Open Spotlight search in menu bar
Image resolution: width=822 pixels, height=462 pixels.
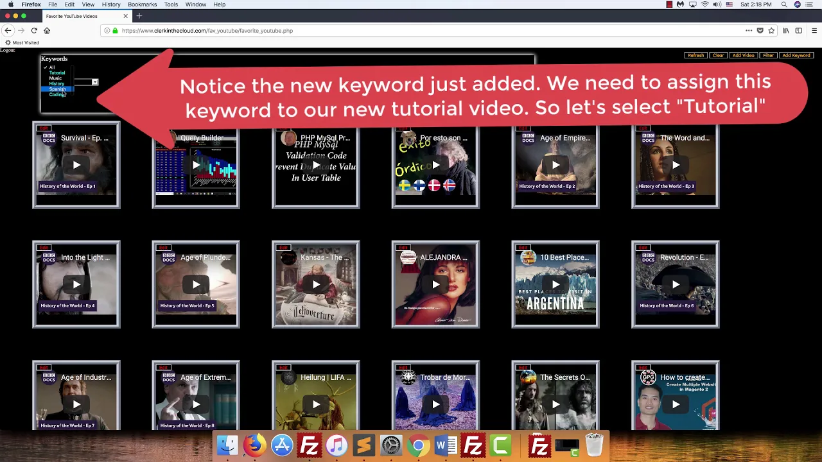click(x=784, y=4)
